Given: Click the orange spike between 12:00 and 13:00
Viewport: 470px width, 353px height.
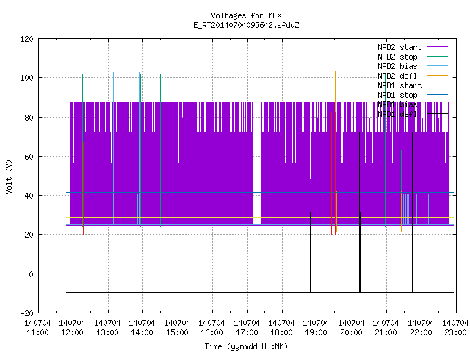Looking at the screenshot, I should point(93,151).
